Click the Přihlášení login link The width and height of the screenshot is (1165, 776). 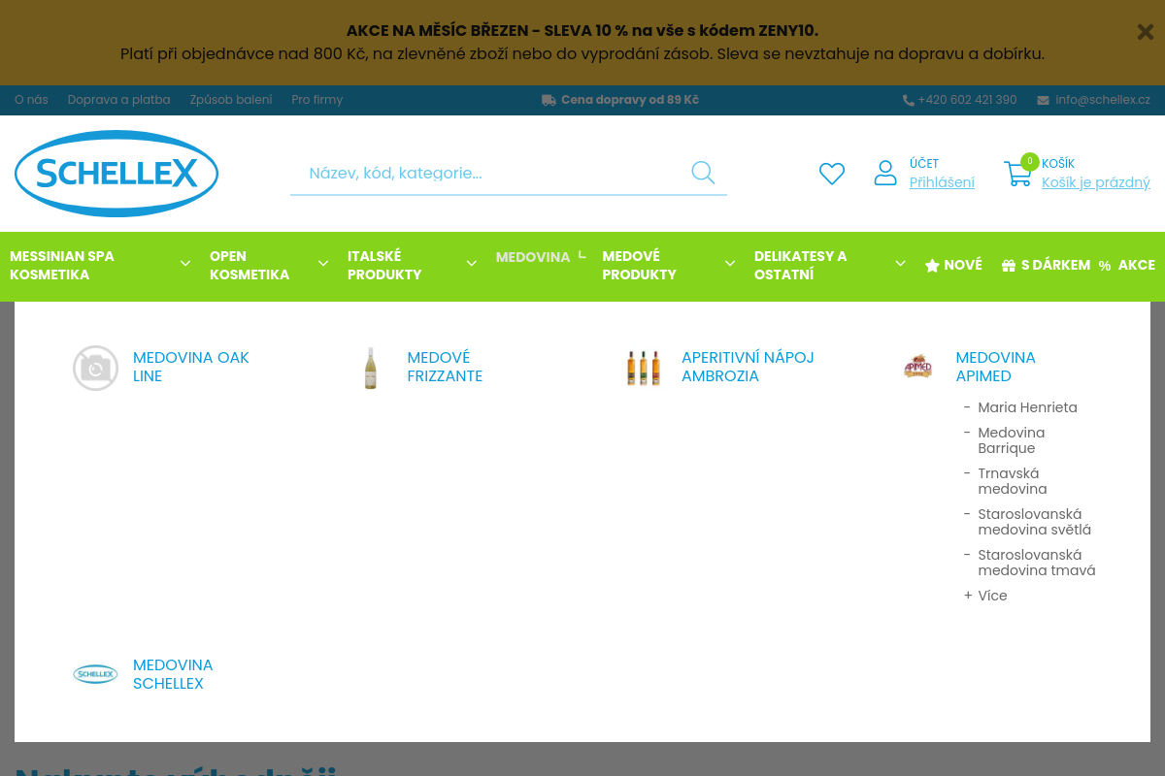click(x=942, y=182)
